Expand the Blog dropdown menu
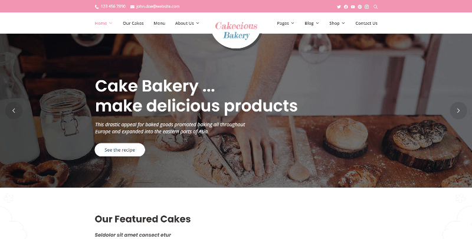The height and width of the screenshot is (239, 472). [x=312, y=23]
